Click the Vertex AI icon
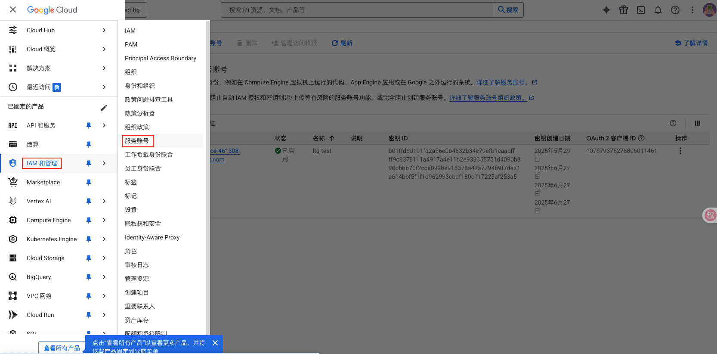Image resolution: width=717 pixels, height=354 pixels. pyautogui.click(x=13, y=201)
